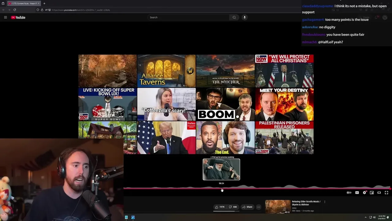Open the Alliance Taverns suggested video
Image resolution: width=392 pixels, height=221 pixels.
point(166,71)
